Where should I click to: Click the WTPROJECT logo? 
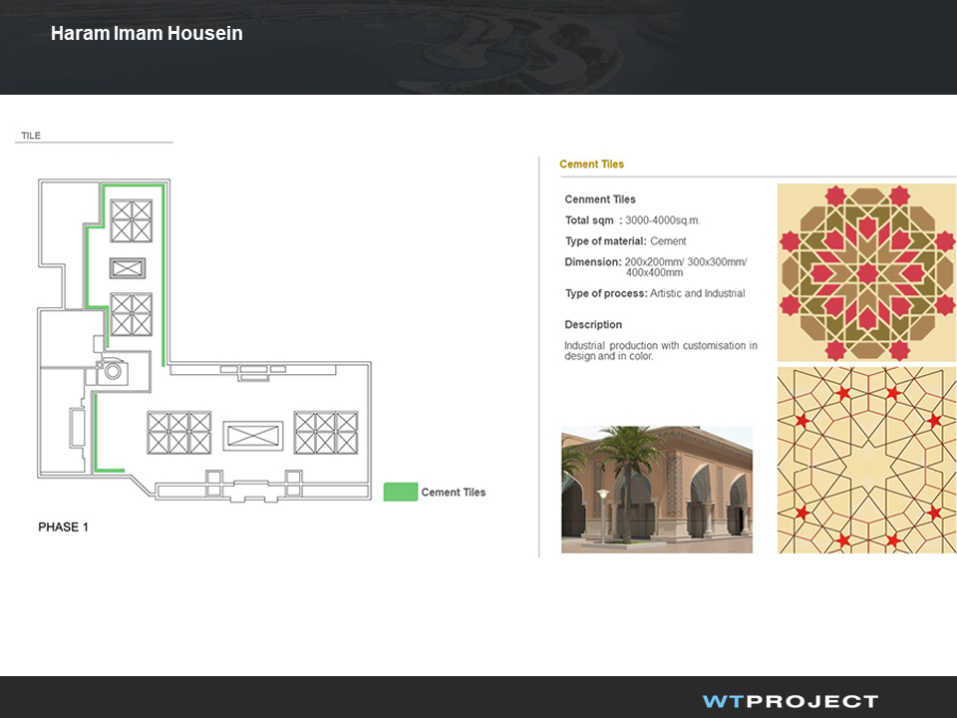coord(791,701)
